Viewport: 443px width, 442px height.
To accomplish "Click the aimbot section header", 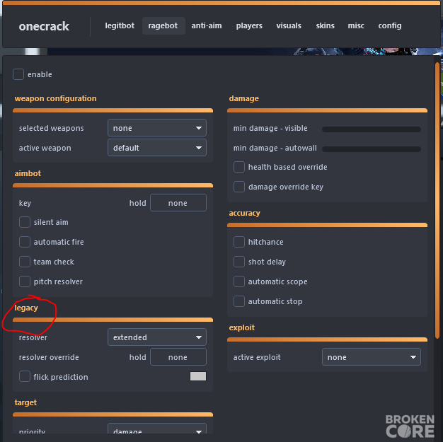I will coord(28,173).
